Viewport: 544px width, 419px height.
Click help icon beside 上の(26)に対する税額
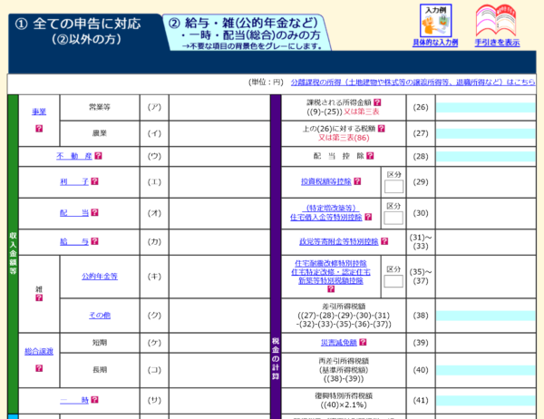pos(382,129)
